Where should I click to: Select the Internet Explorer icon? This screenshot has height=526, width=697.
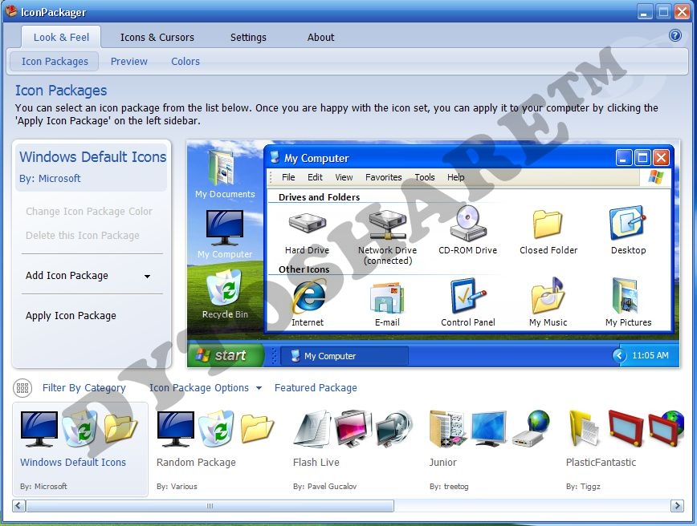pyautogui.click(x=309, y=295)
